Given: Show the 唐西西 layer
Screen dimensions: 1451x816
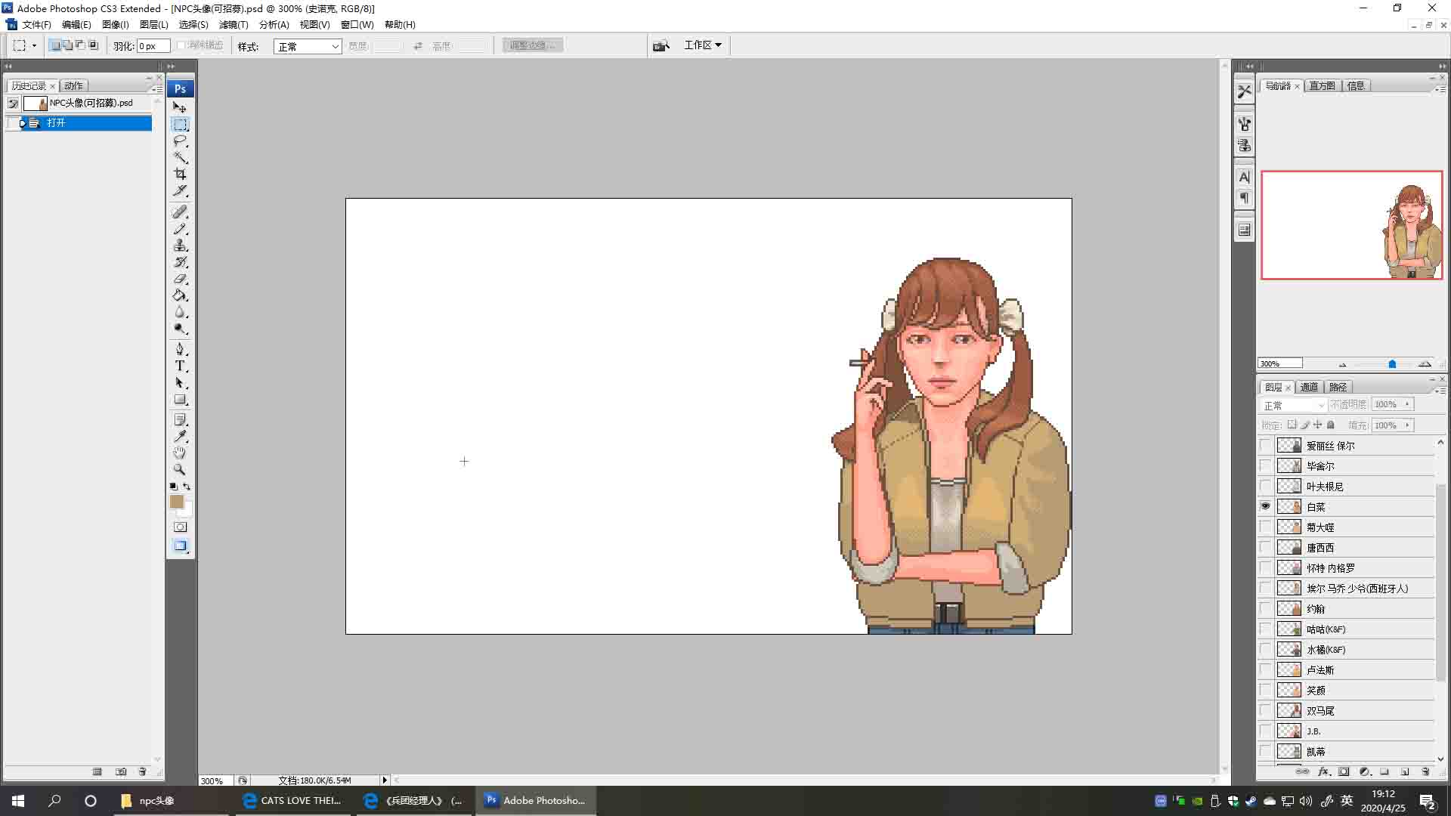Looking at the screenshot, I should (1265, 547).
